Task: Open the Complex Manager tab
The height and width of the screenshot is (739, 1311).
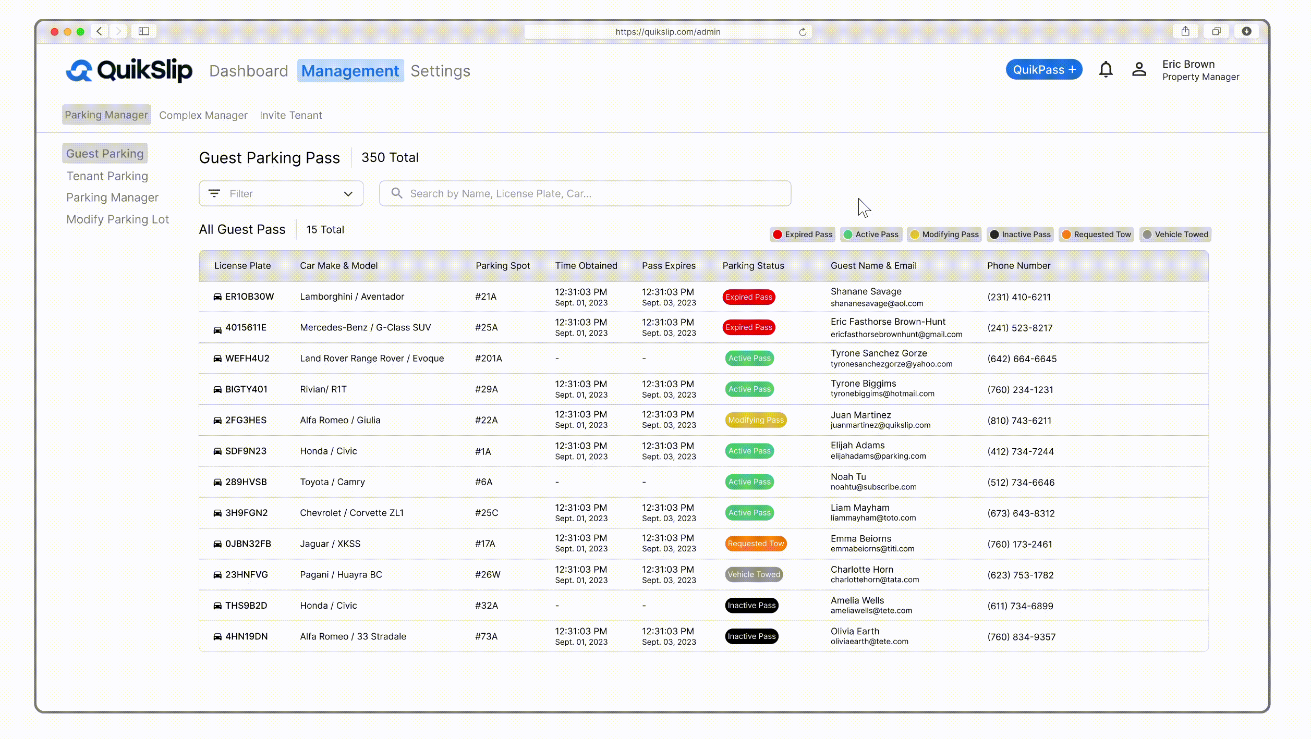Action: pos(203,115)
